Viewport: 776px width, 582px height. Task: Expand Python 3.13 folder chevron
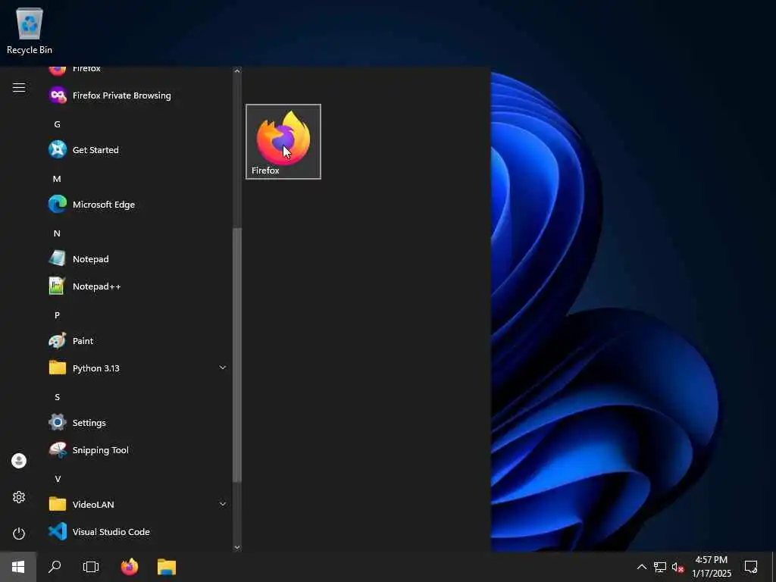tap(223, 368)
